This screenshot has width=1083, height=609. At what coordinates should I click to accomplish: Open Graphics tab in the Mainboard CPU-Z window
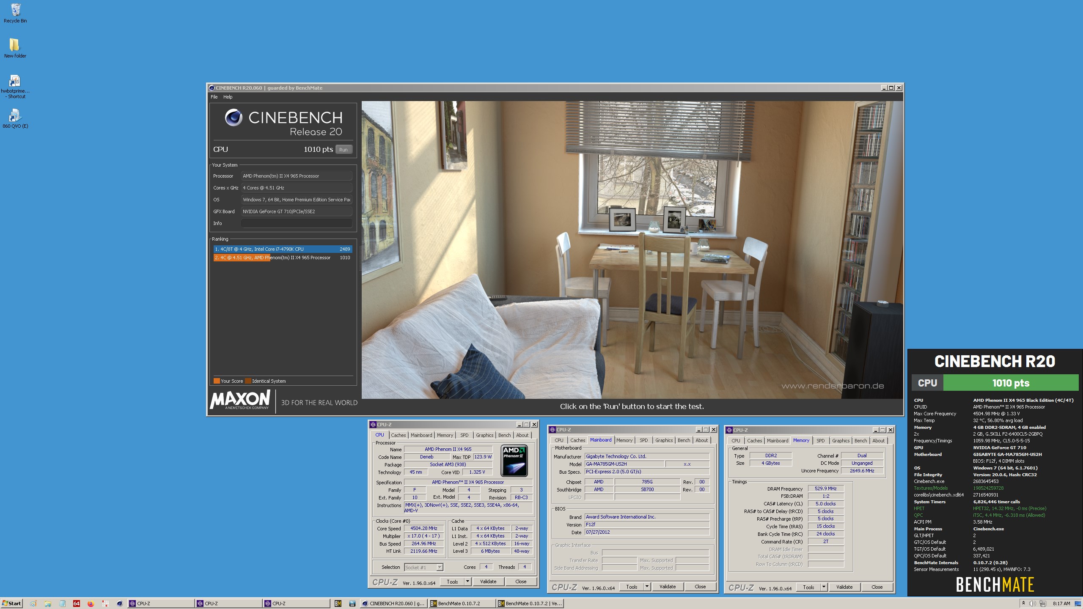click(664, 440)
